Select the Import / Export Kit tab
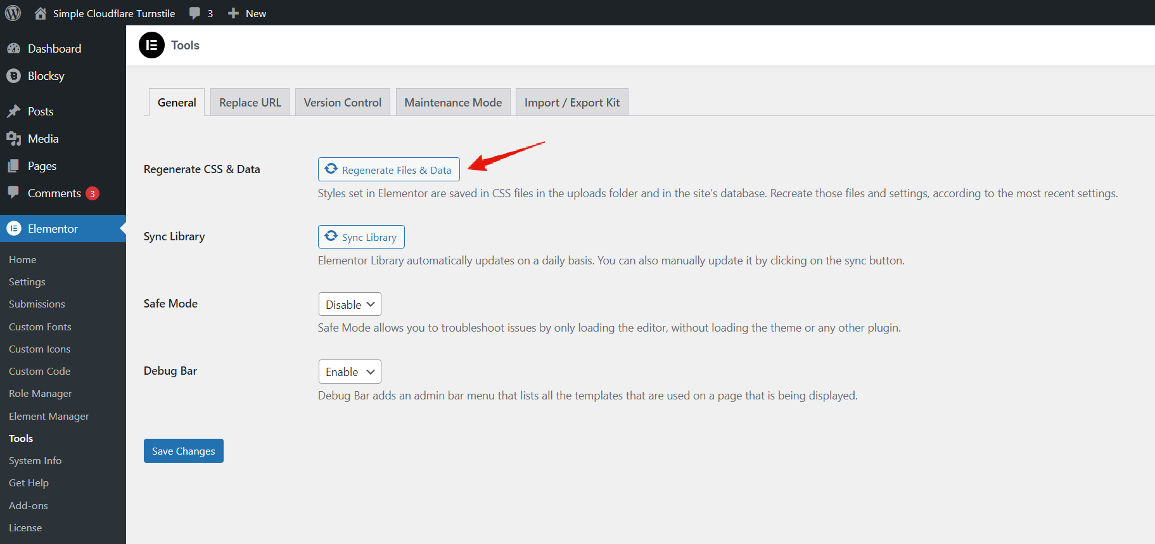 tap(572, 102)
